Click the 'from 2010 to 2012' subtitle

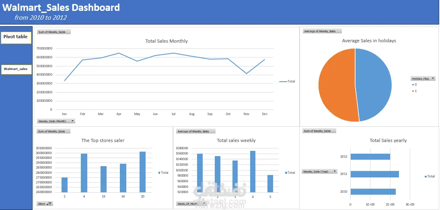click(x=41, y=17)
